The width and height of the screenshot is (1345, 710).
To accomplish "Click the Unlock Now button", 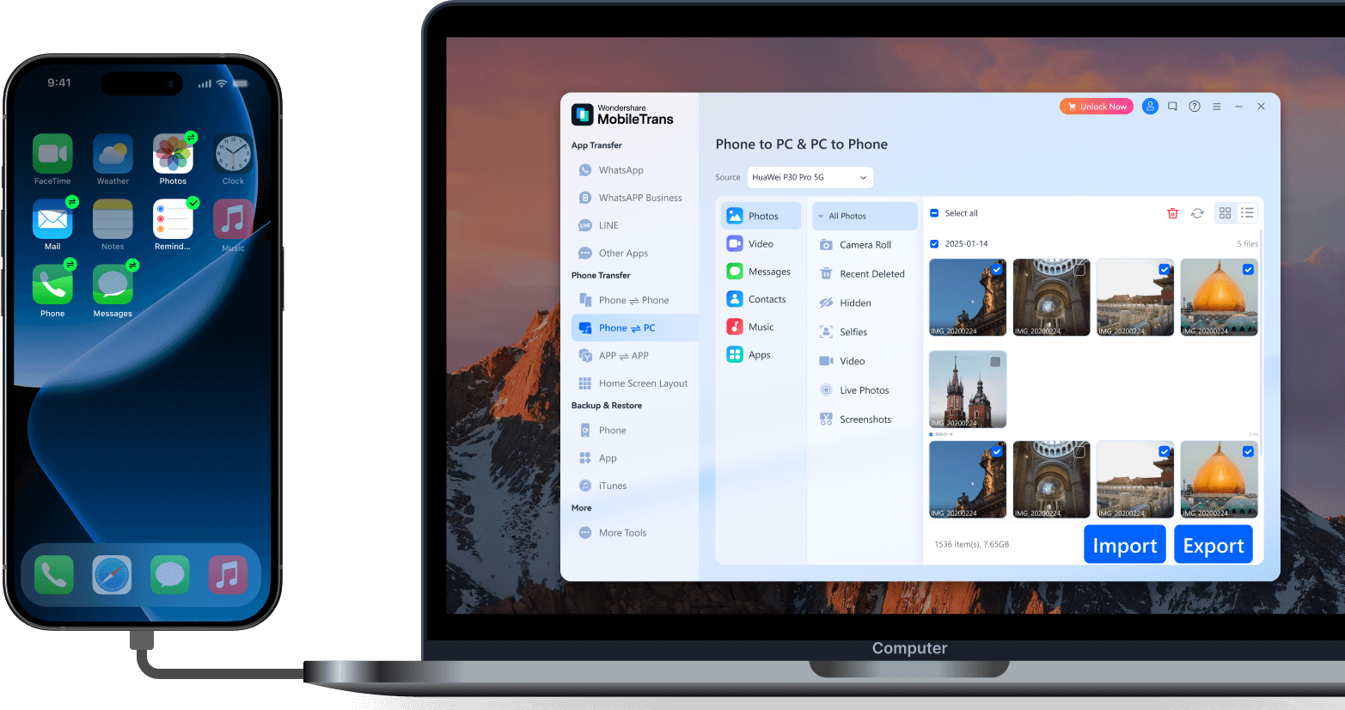I will (x=1096, y=107).
